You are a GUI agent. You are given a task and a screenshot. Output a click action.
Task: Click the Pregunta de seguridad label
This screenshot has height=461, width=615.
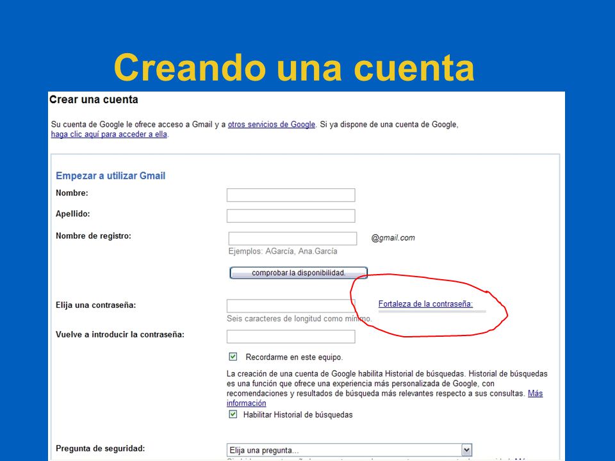tap(101, 448)
